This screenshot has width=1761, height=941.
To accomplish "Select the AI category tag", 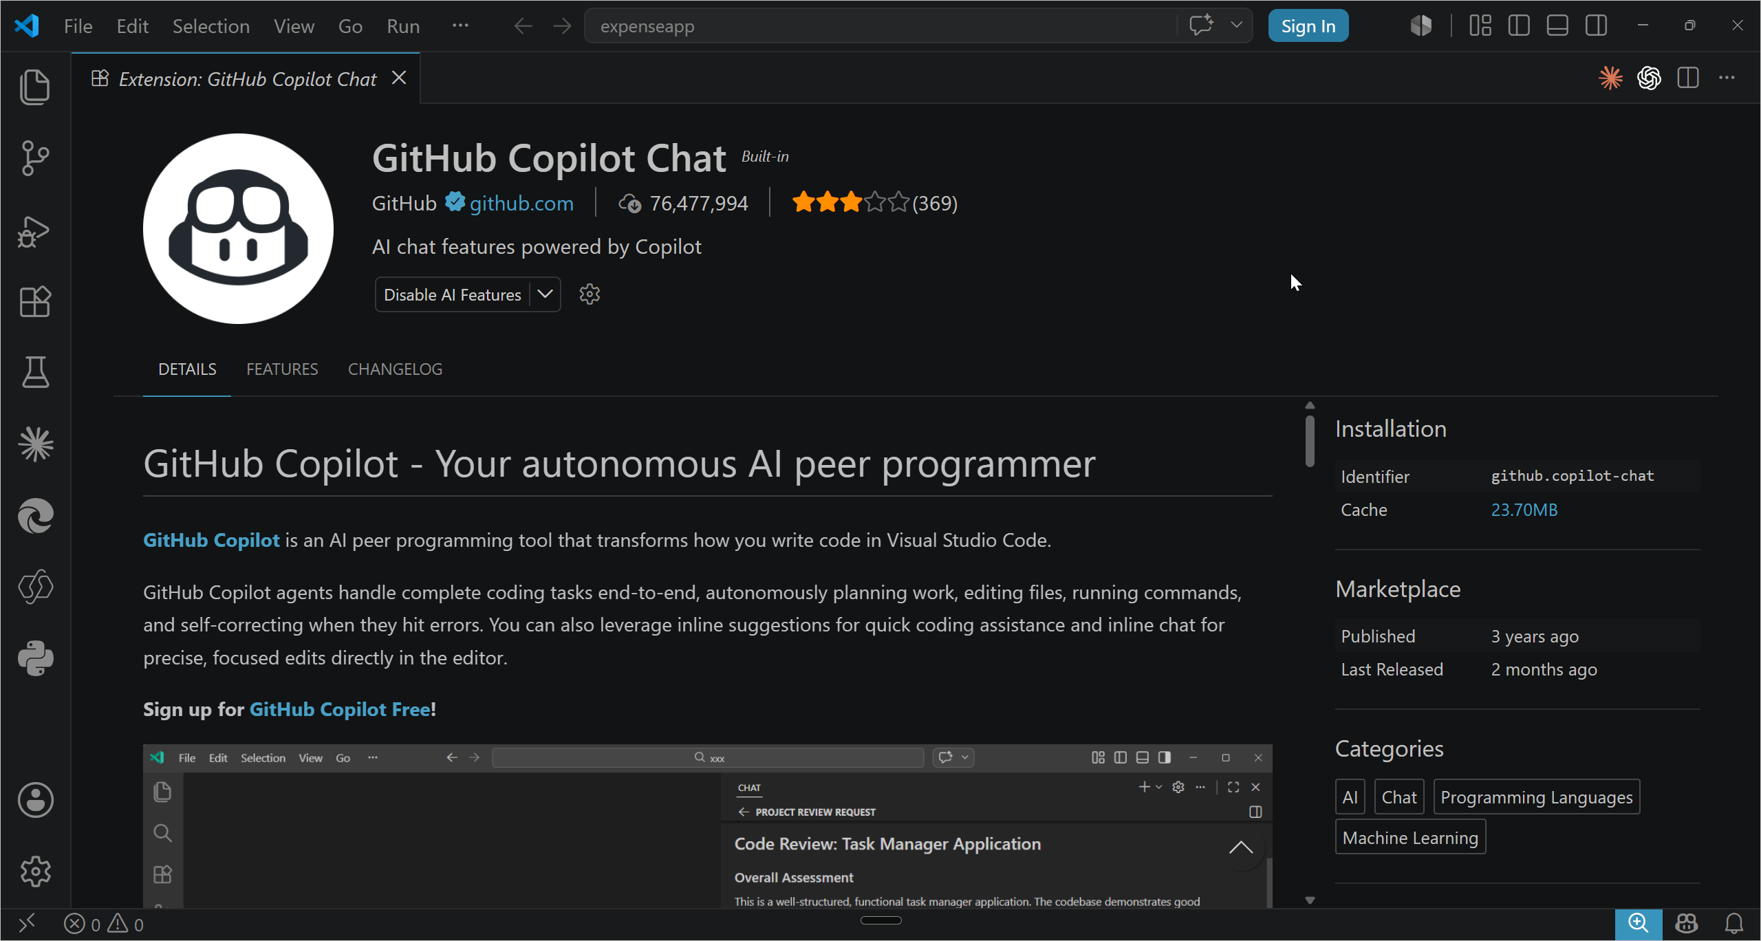I will pos(1350,797).
